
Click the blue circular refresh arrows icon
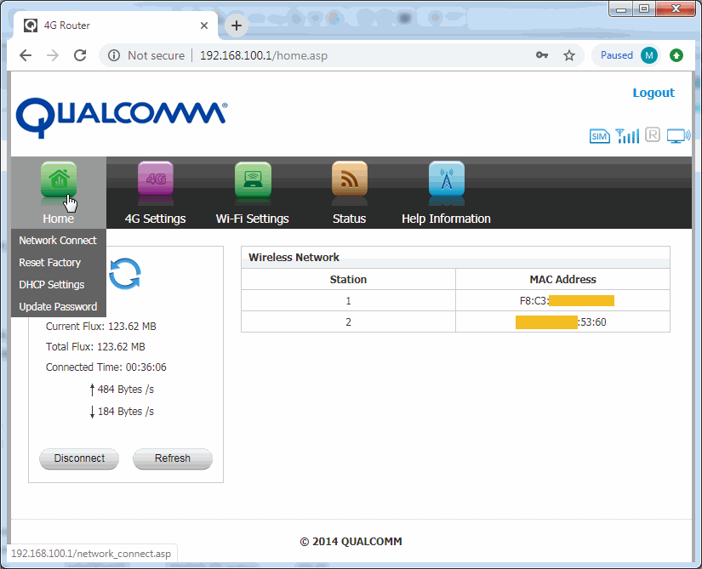(125, 274)
